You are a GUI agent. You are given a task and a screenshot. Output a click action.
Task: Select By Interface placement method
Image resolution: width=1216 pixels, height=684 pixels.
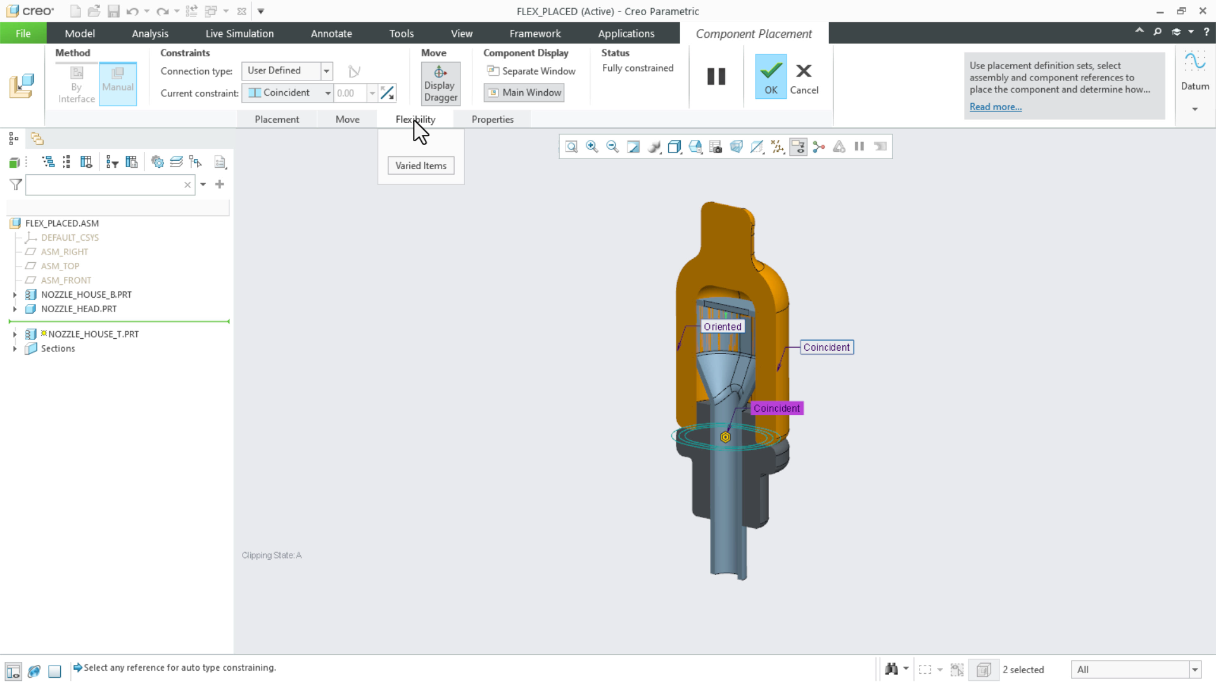[77, 84]
